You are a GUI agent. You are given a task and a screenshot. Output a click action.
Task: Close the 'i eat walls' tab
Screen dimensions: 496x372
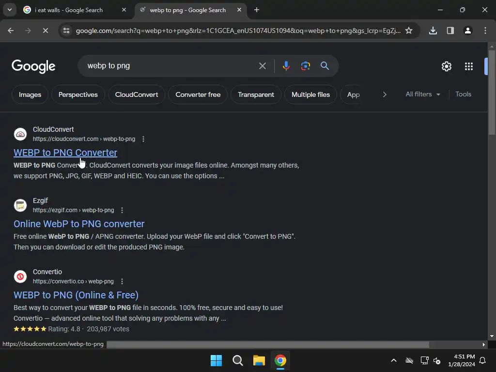tap(124, 10)
